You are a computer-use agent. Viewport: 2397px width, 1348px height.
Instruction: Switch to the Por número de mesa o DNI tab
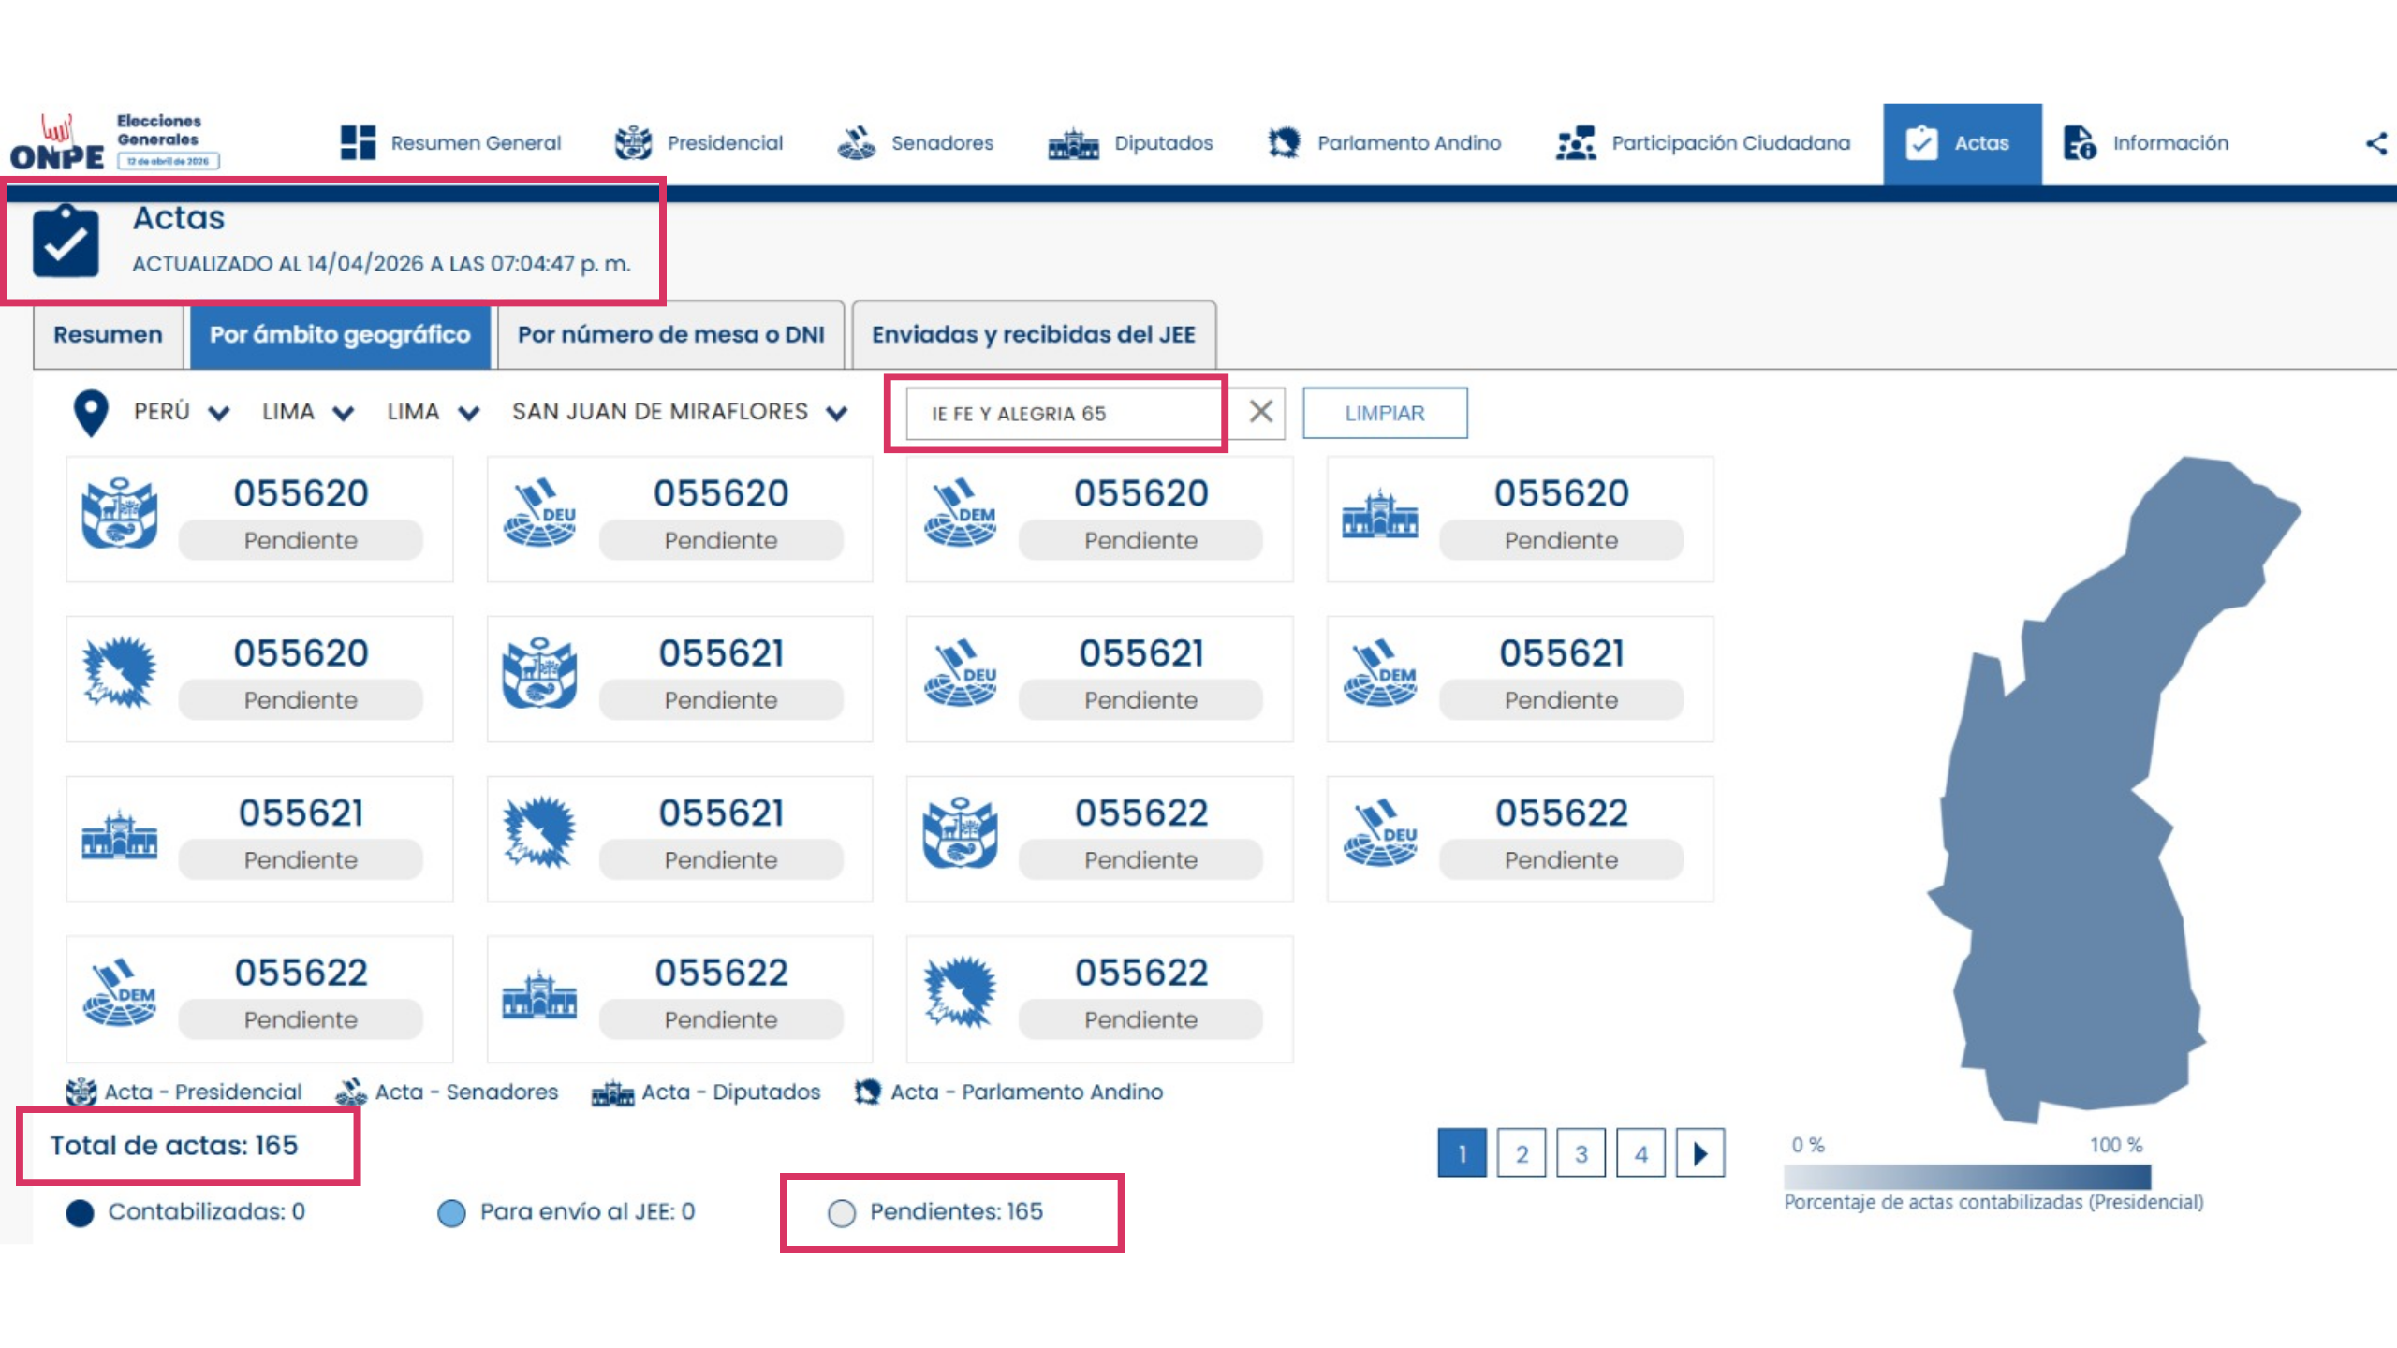(670, 335)
